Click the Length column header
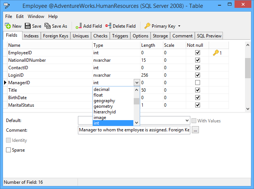 pos(152,45)
